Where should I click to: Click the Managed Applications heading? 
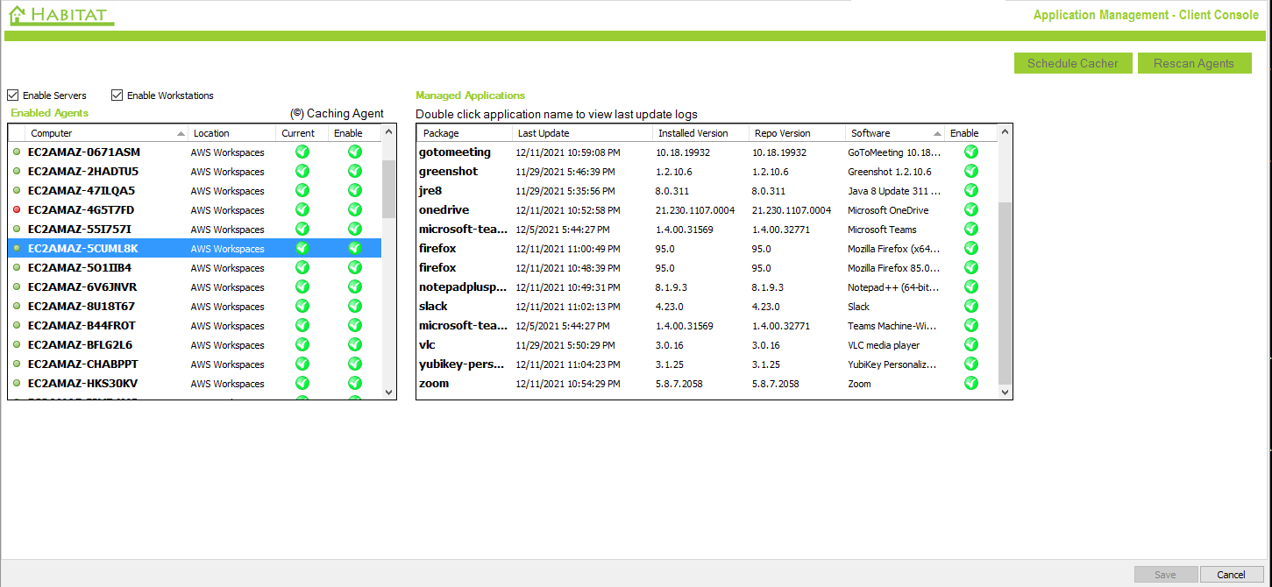click(472, 95)
